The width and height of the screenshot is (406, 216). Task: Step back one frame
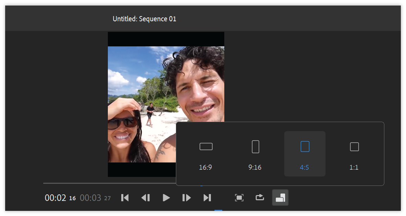tap(146, 198)
